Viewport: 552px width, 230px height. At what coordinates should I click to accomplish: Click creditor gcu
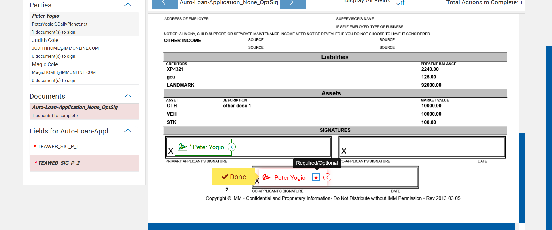(x=171, y=77)
